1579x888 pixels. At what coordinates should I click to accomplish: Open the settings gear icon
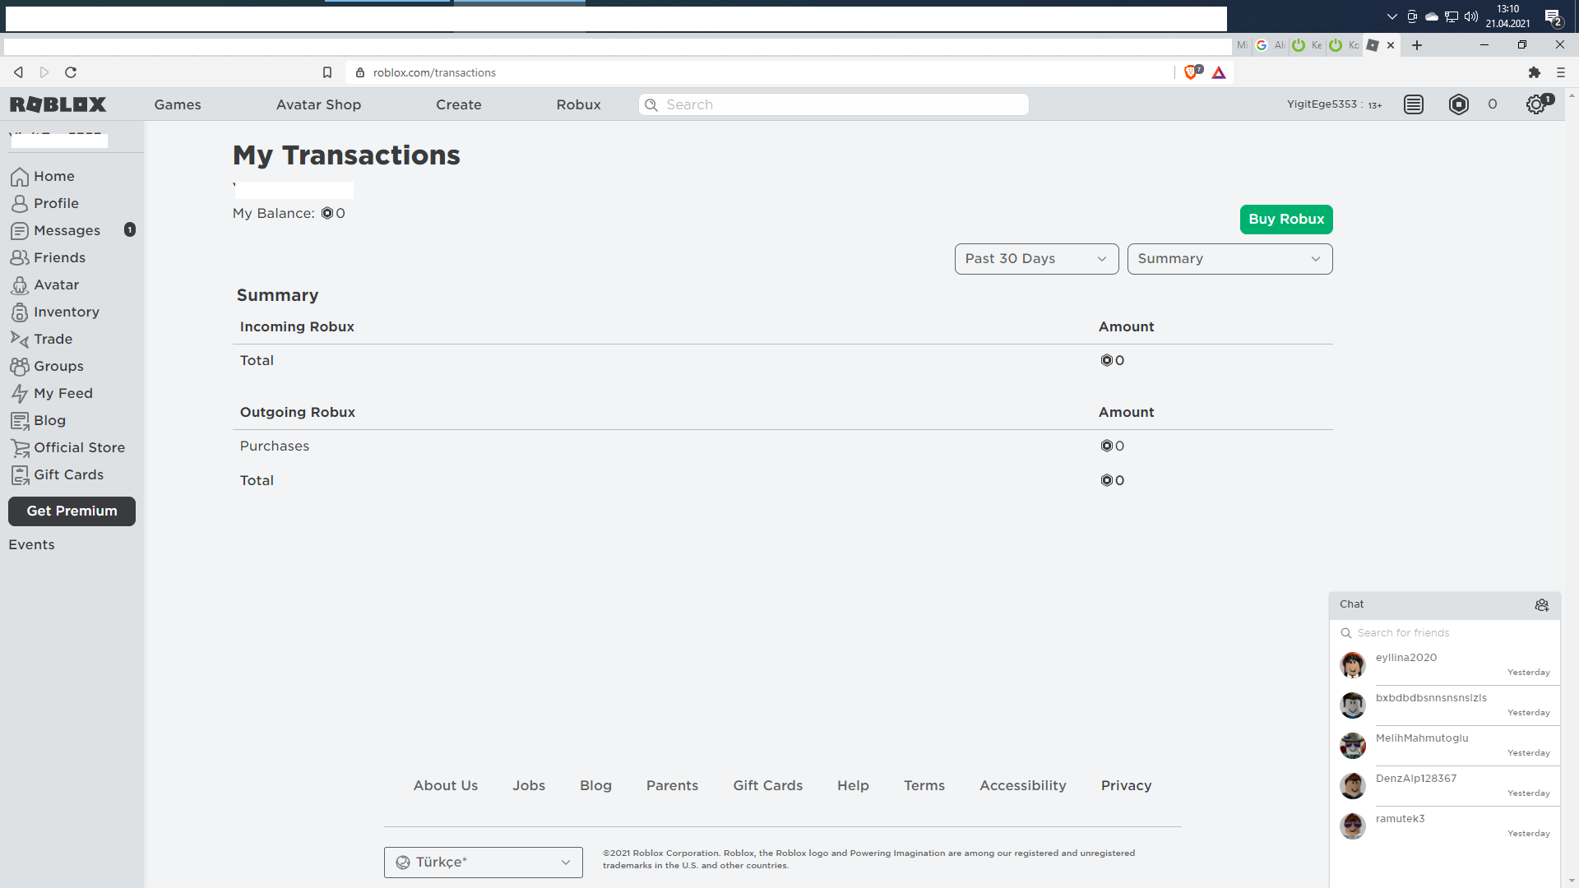[1535, 104]
